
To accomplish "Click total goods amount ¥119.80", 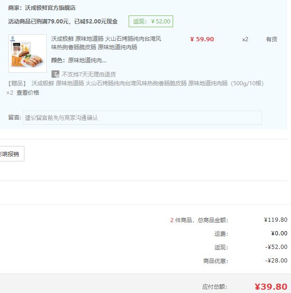I will 276,220.
